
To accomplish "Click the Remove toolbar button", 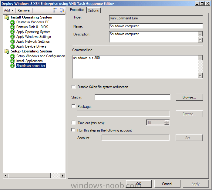I will click(x=24, y=10).
